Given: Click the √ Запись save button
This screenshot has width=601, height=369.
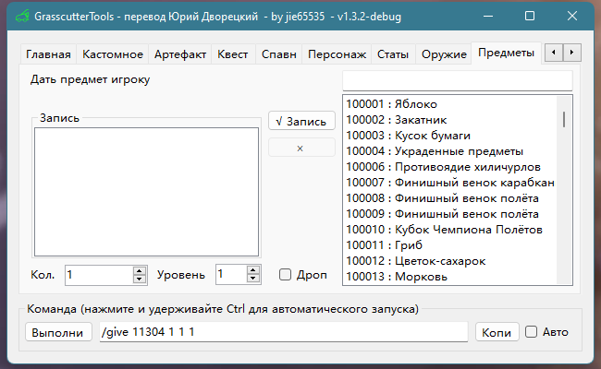Looking at the screenshot, I should (x=300, y=122).
